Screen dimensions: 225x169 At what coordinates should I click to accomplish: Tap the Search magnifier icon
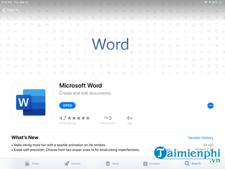point(187,164)
